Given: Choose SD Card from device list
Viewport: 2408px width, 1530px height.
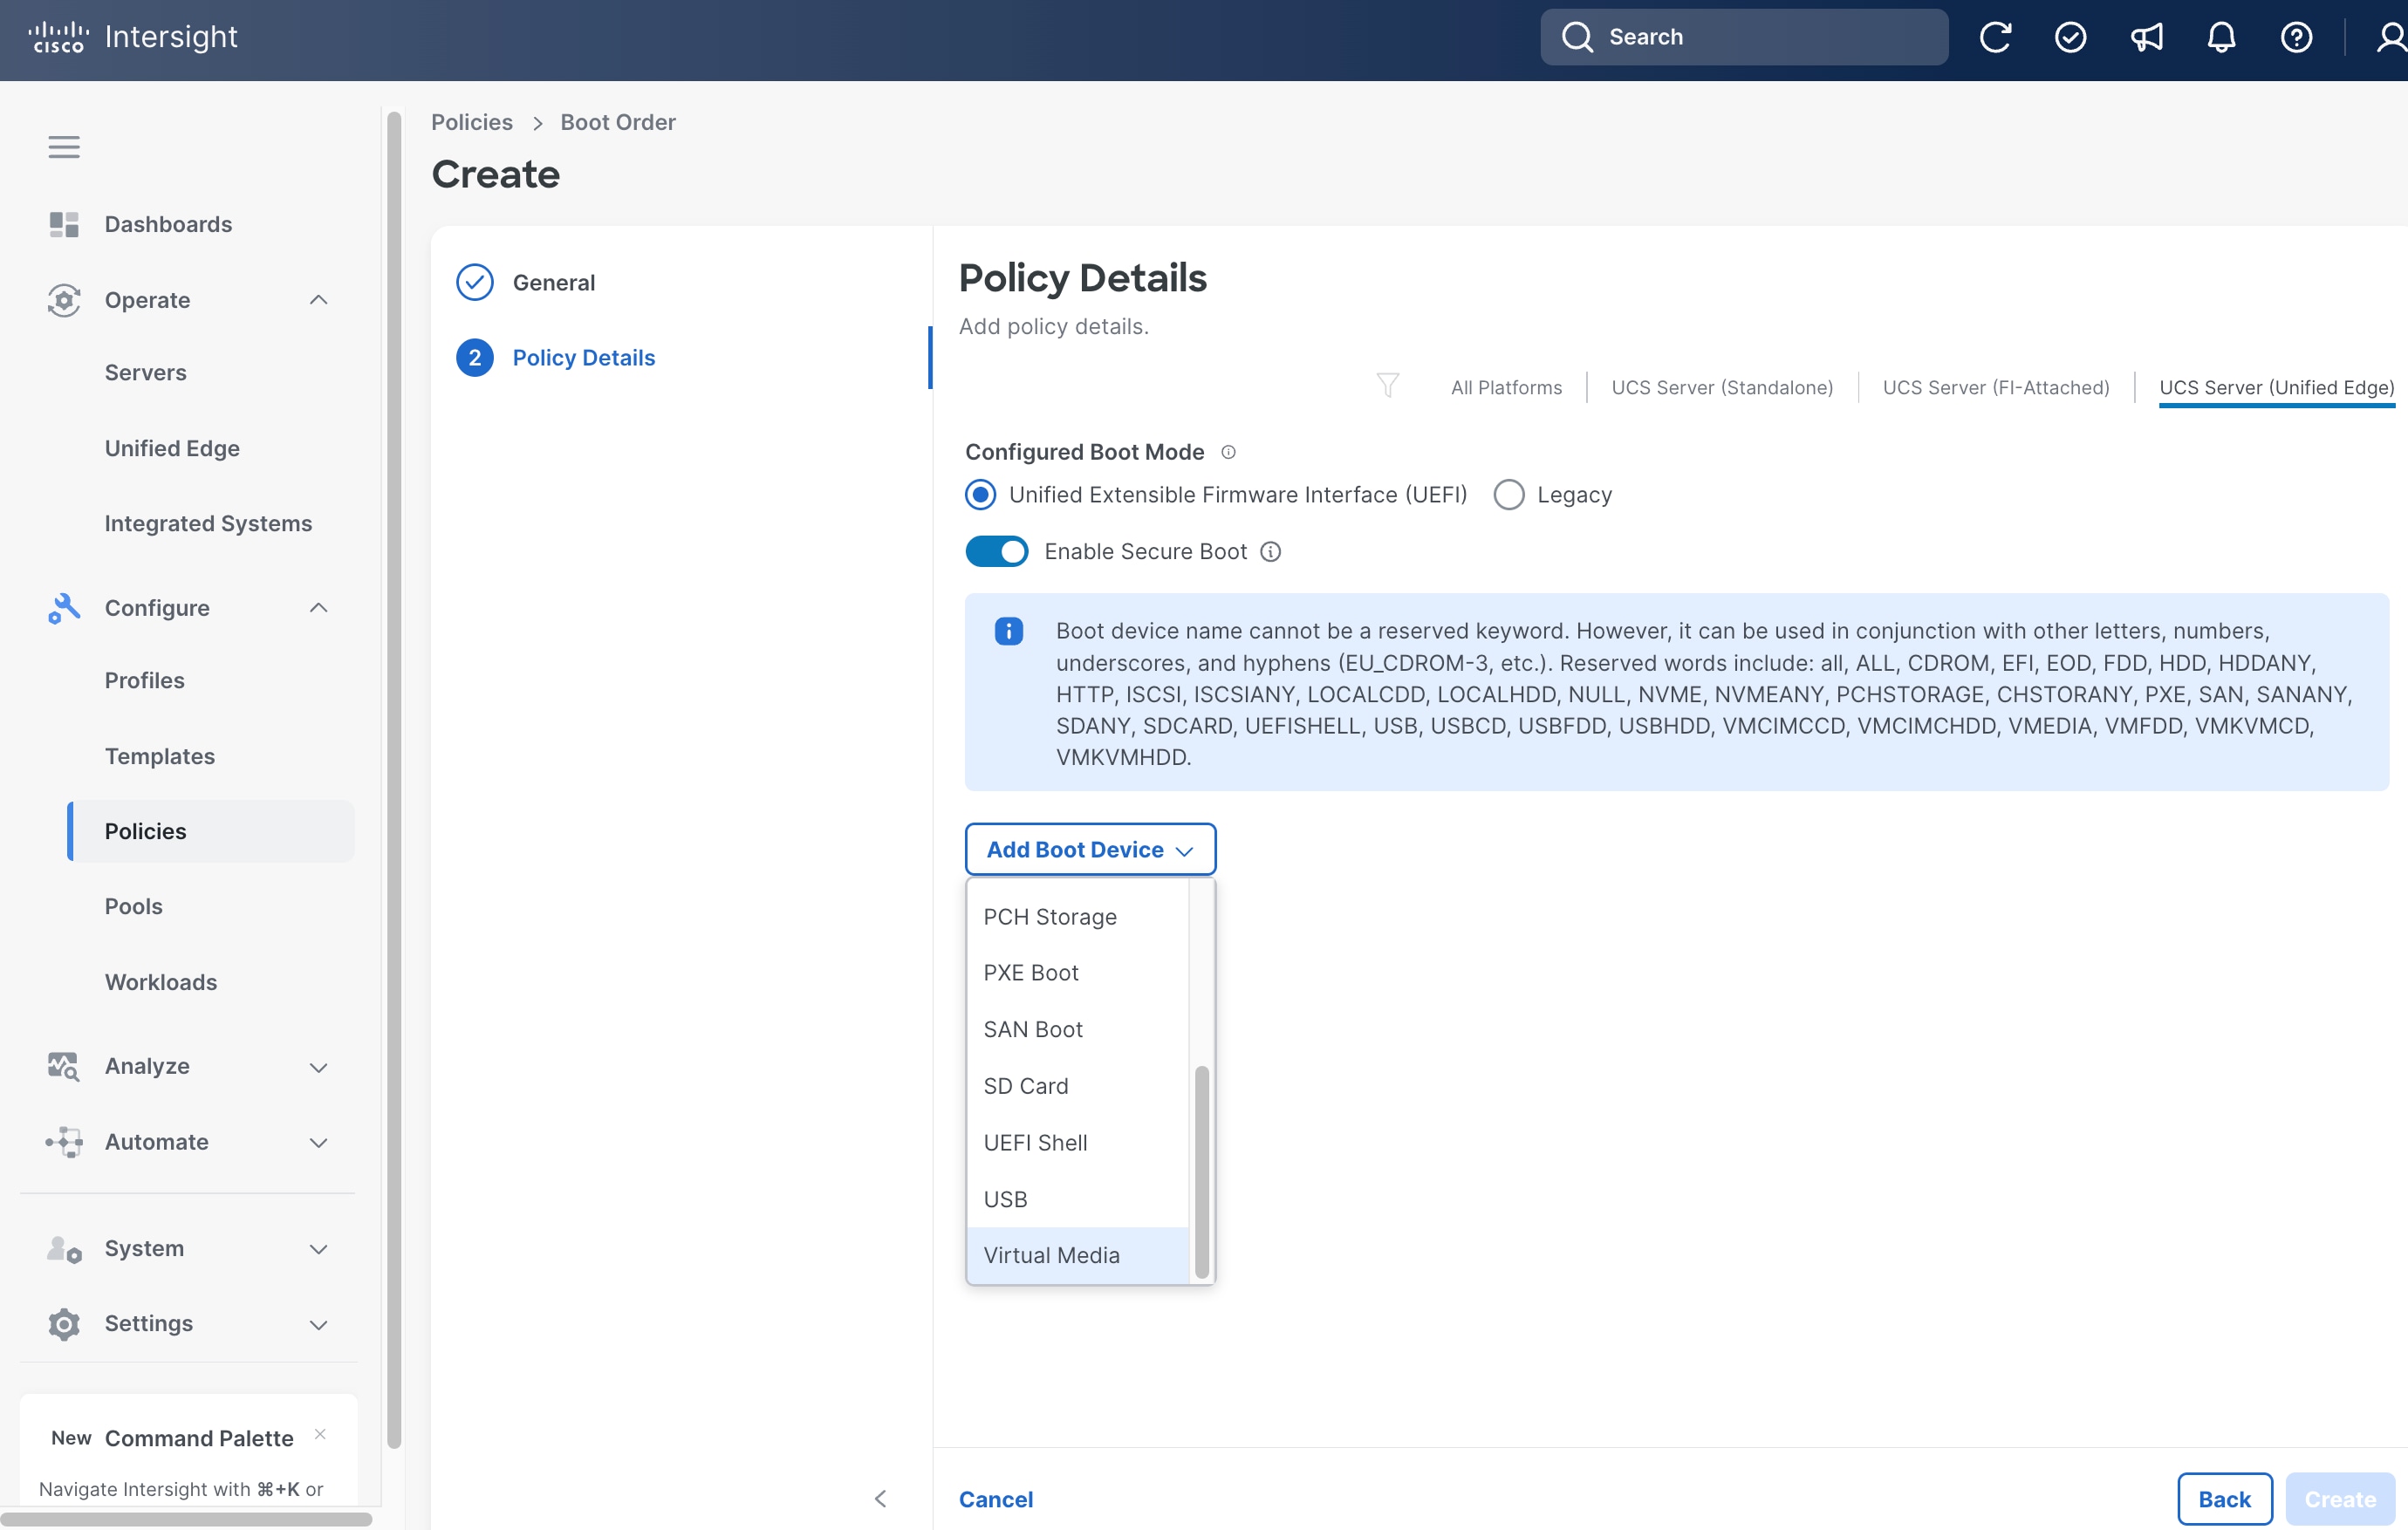Looking at the screenshot, I should 1077,1086.
